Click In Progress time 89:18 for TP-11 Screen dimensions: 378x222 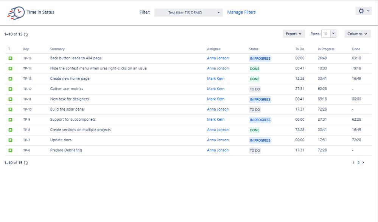click(x=322, y=99)
